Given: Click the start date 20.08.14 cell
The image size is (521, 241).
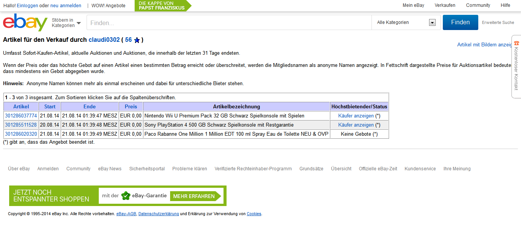Looking at the screenshot, I should (x=50, y=125).
